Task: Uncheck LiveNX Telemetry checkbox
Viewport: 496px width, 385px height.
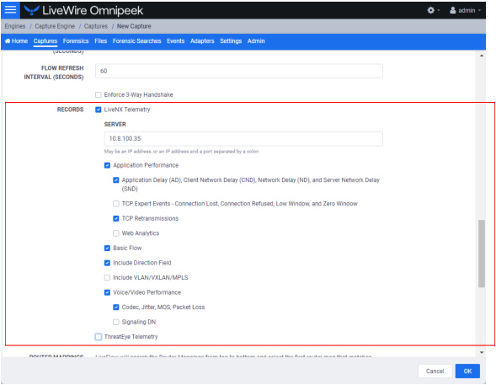Action: (x=99, y=110)
